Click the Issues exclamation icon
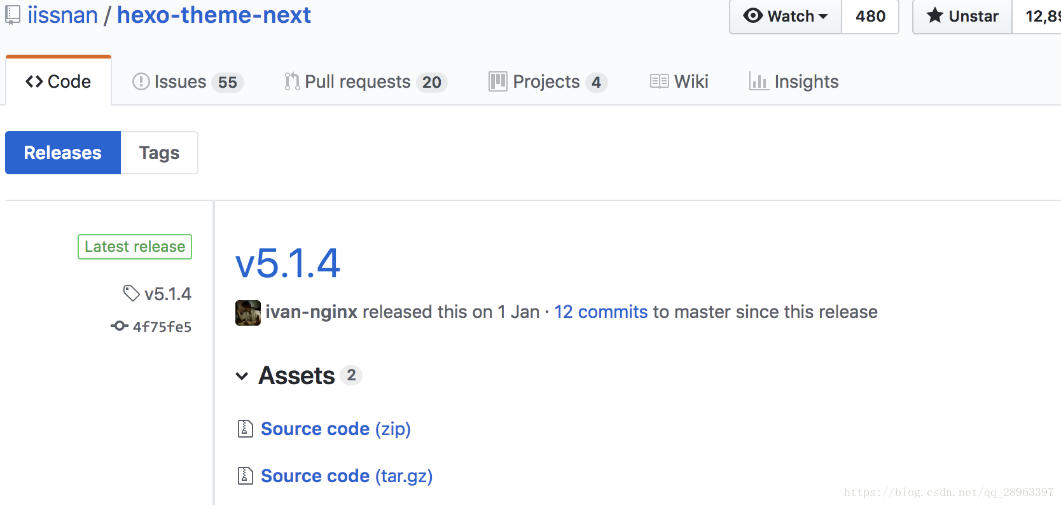1061x505 pixels. tap(141, 81)
